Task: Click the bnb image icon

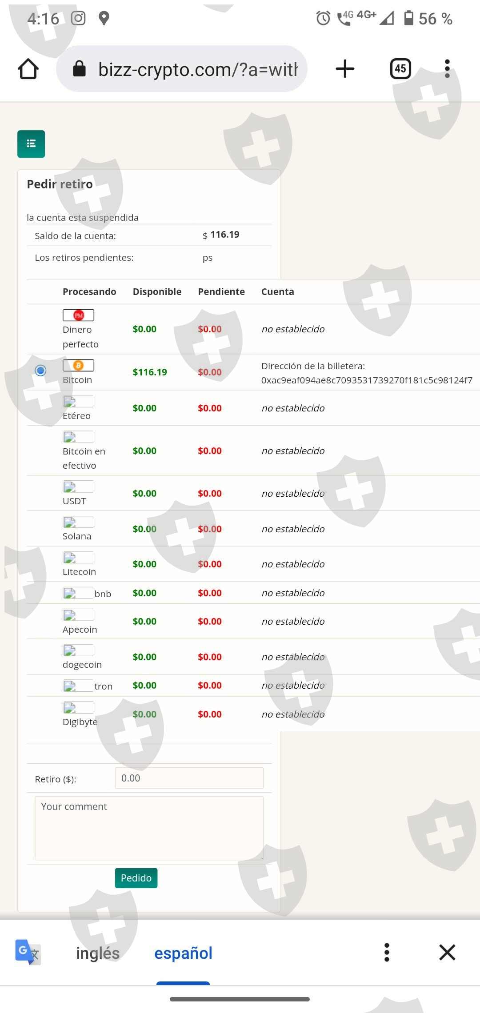Action: tap(78, 593)
